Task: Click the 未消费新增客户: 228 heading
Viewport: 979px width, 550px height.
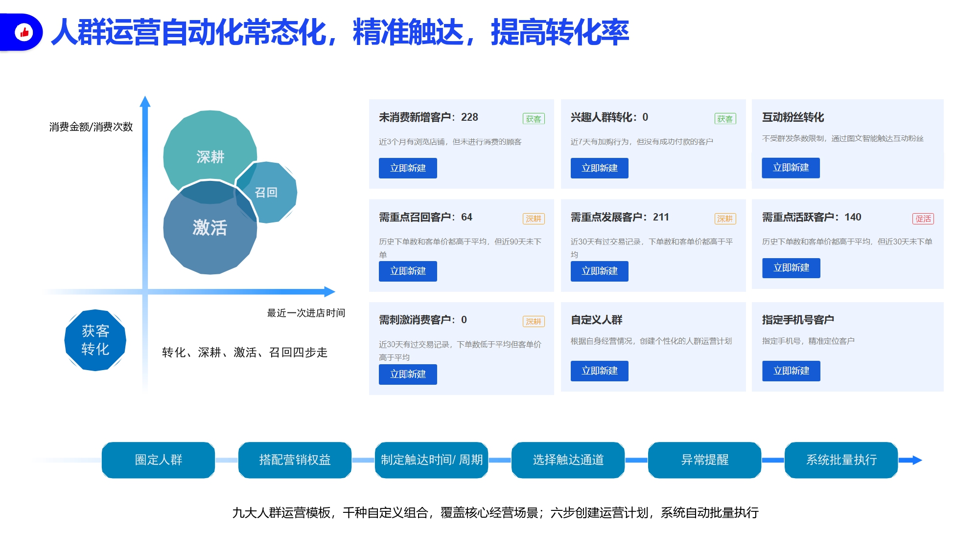Action: 428,117
